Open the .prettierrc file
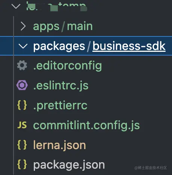 point(60,106)
